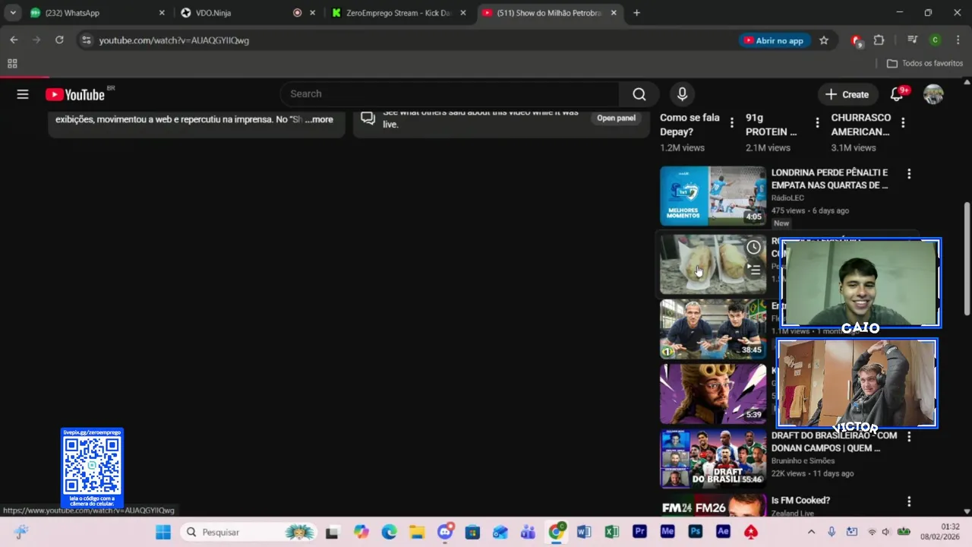Open the red extension icon with badge 9
972x547 pixels.
tap(857, 40)
